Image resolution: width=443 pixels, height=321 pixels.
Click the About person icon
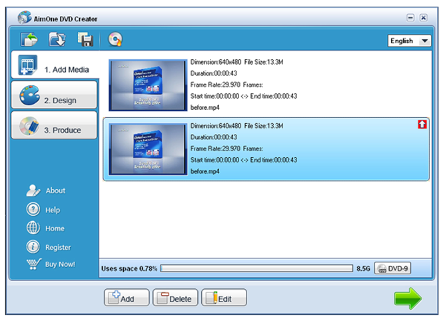[x=33, y=190]
